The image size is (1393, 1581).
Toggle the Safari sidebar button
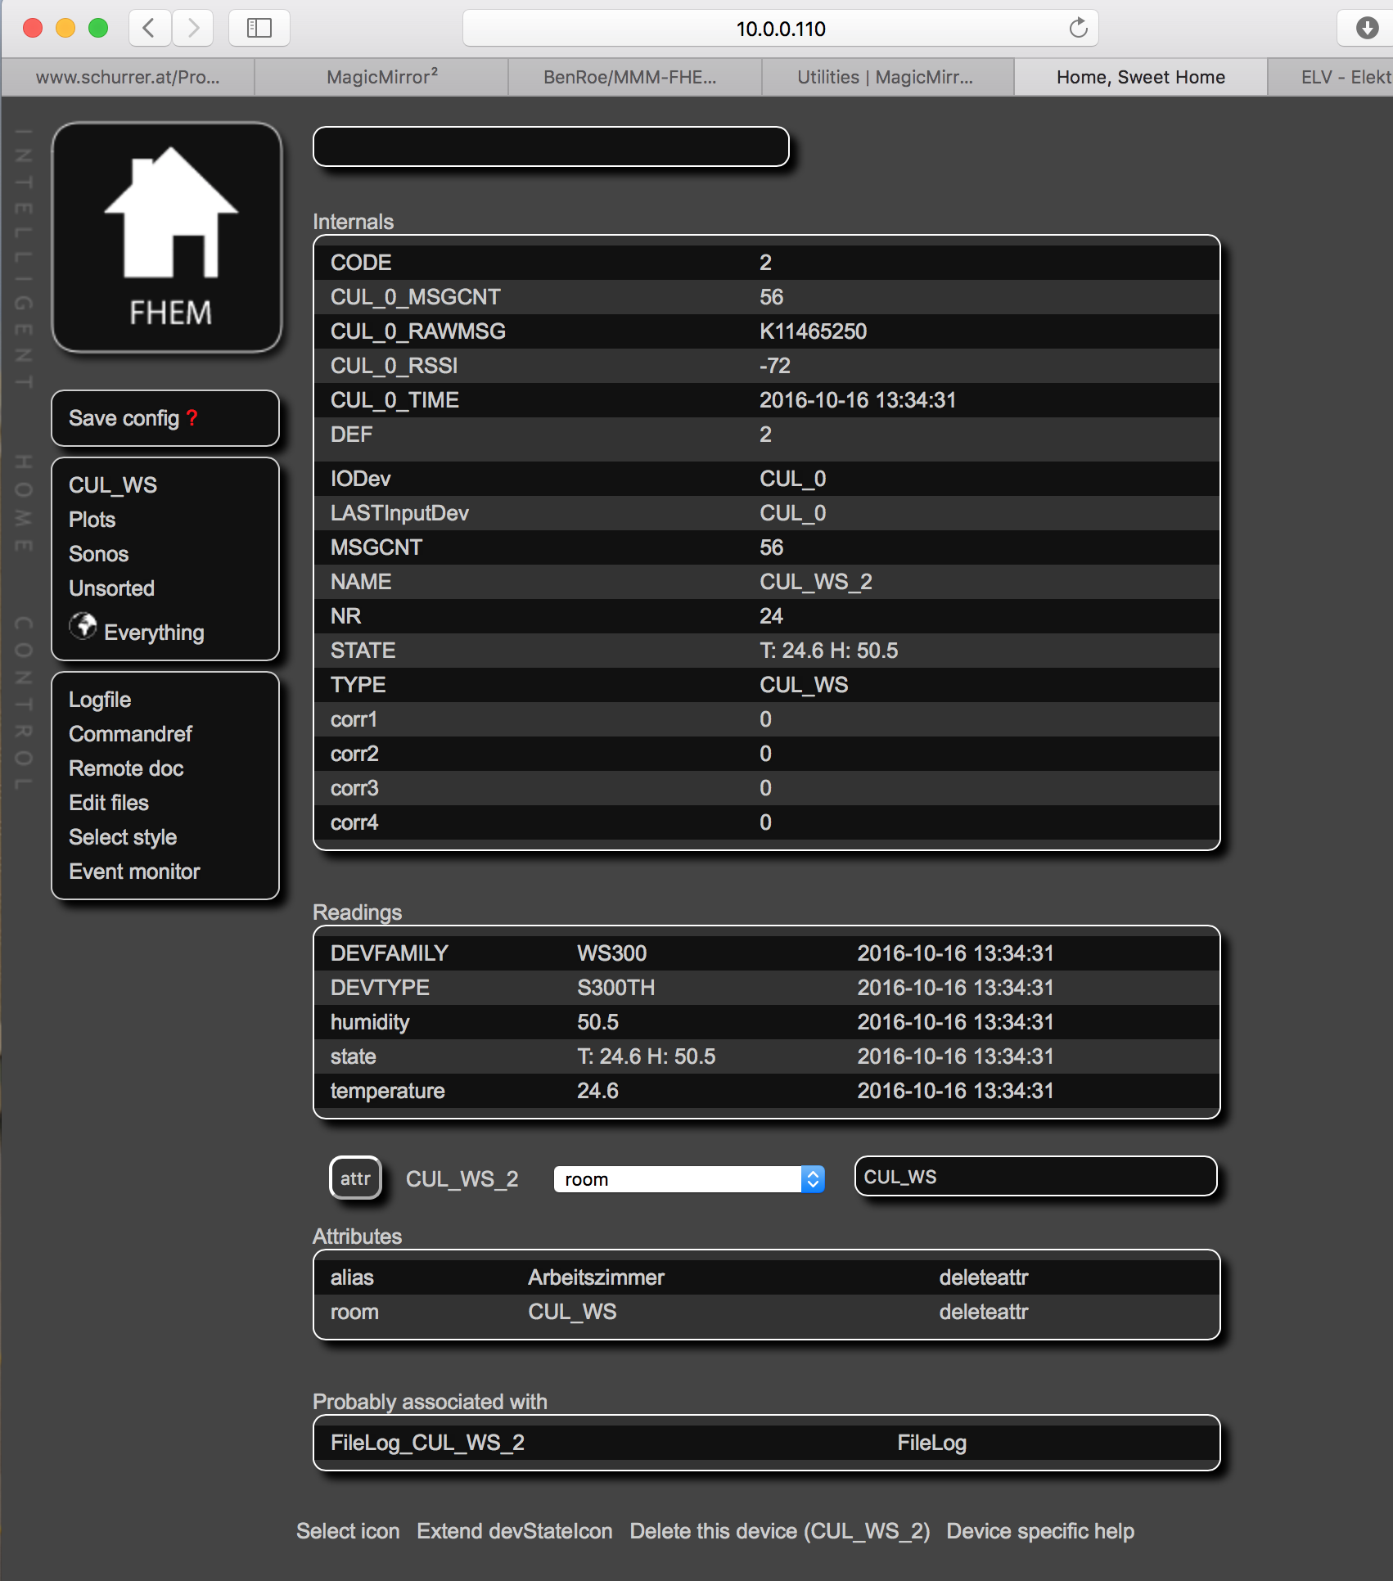pyautogui.click(x=259, y=29)
